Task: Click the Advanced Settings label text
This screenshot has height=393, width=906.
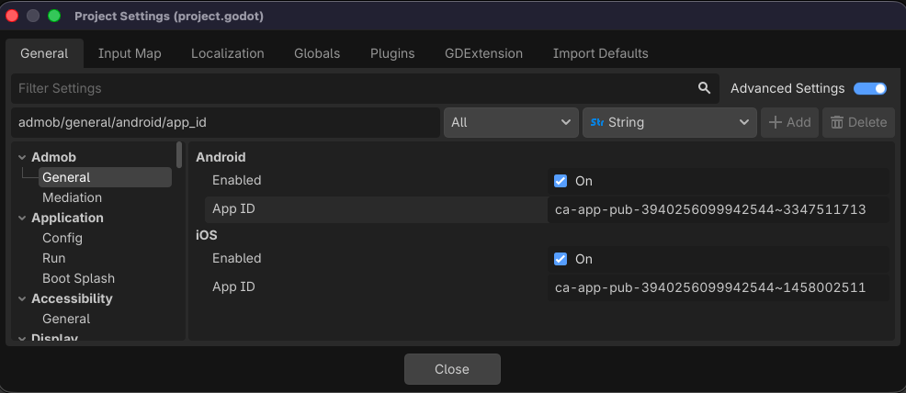Action: (x=787, y=88)
